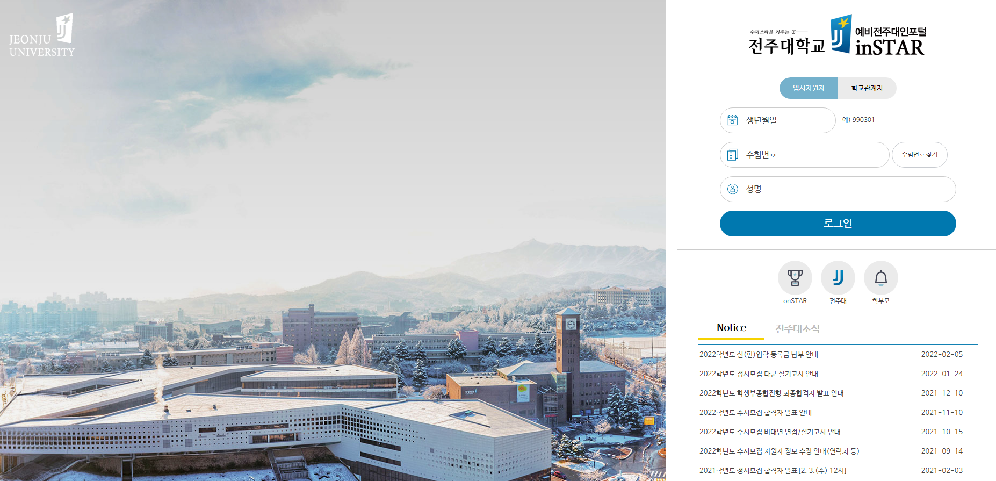Select the 입시지원자 tab
The height and width of the screenshot is (481, 996).
(x=809, y=88)
